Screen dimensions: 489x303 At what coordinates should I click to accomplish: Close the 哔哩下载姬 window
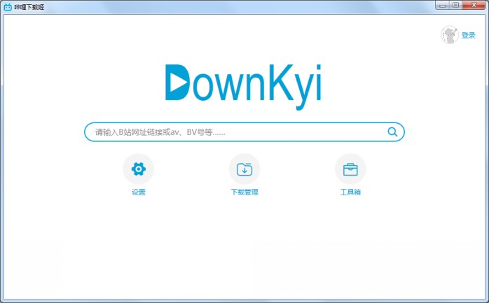474,6
